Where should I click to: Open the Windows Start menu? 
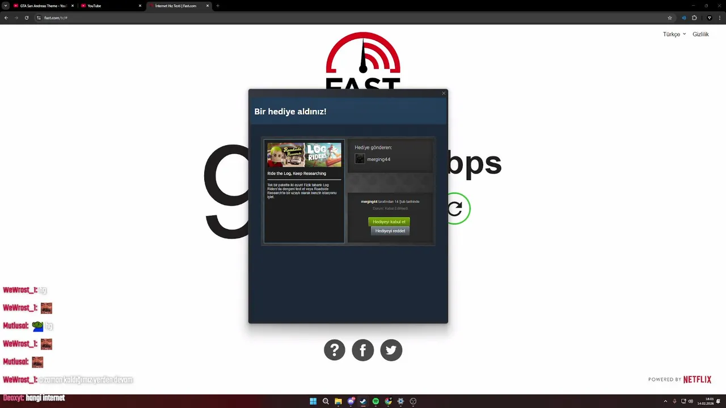point(313,401)
